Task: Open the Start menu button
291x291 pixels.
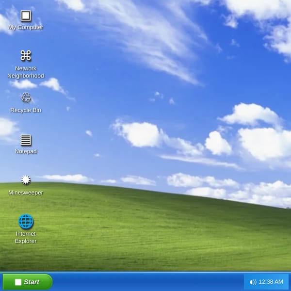Action: (x=28, y=282)
